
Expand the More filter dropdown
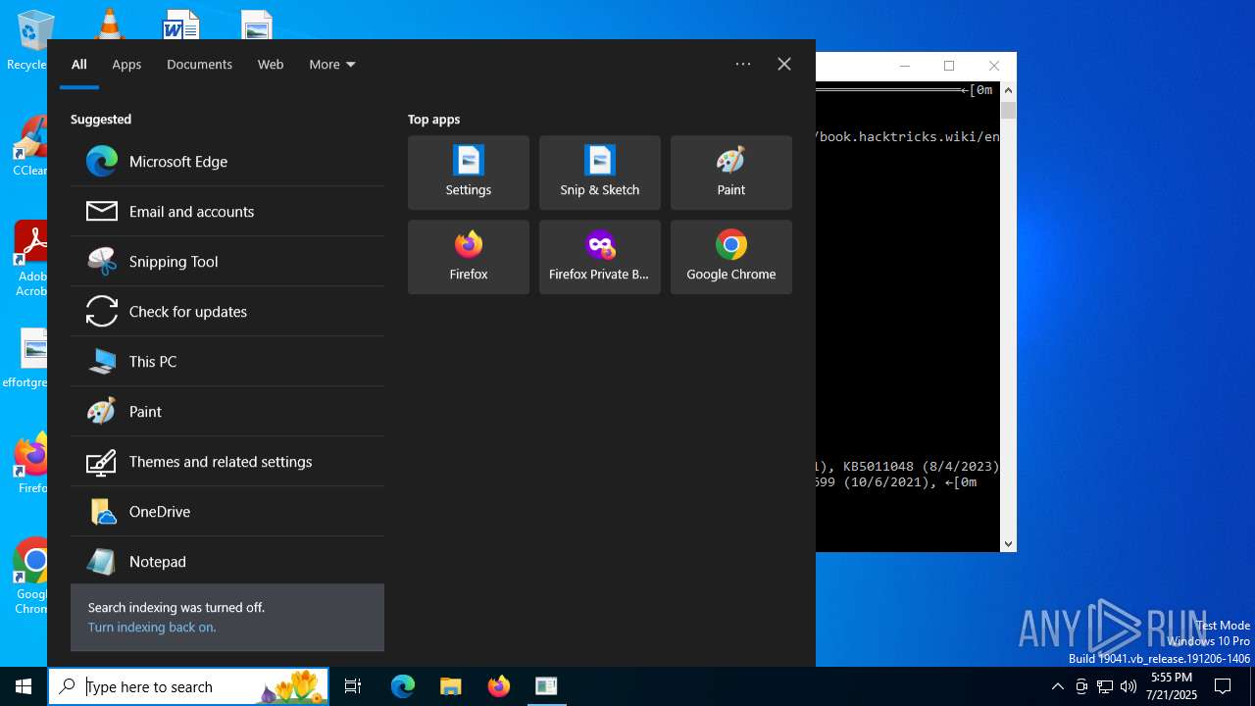[x=332, y=65]
